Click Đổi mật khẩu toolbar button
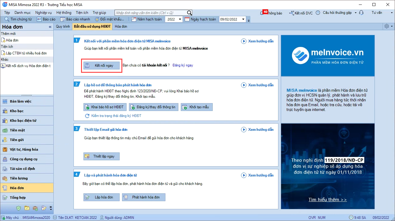The height and width of the screenshot is (221, 395). point(109,19)
